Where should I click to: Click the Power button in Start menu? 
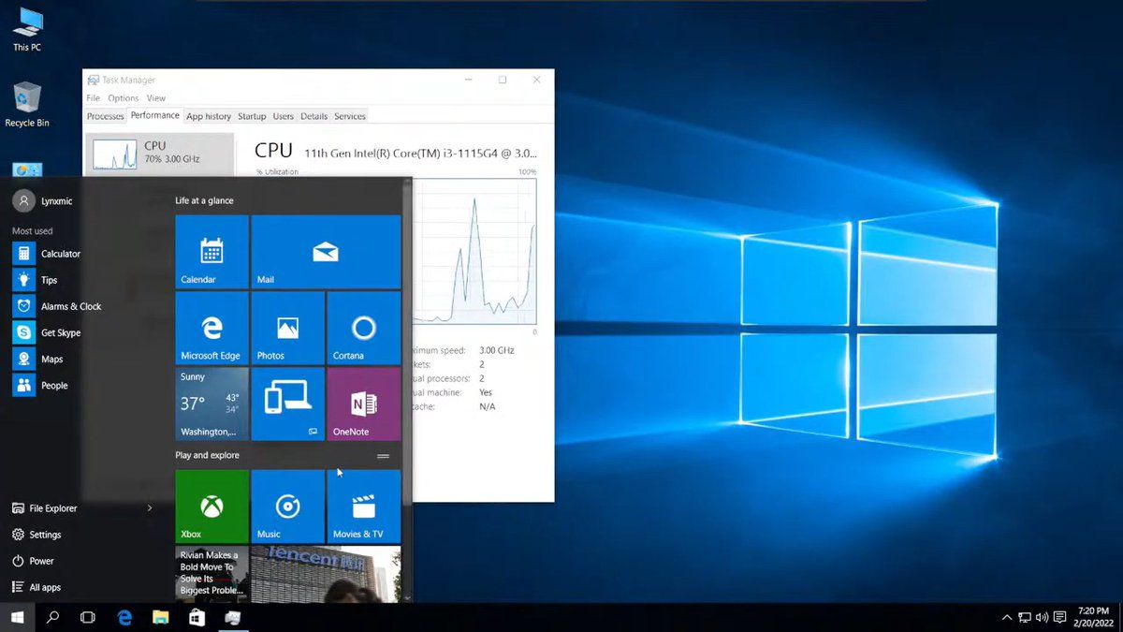click(x=41, y=561)
